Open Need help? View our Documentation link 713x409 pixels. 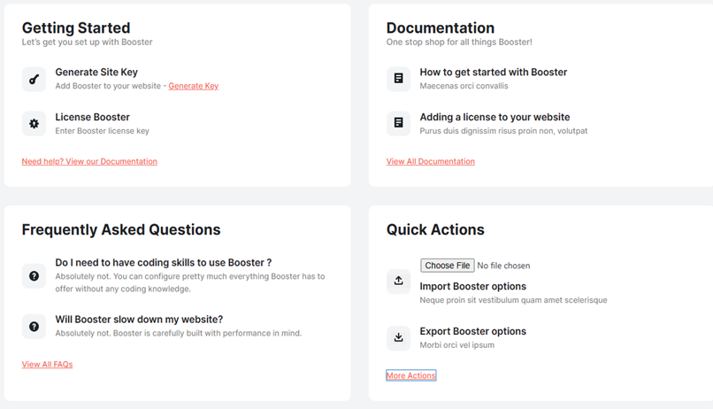click(89, 161)
